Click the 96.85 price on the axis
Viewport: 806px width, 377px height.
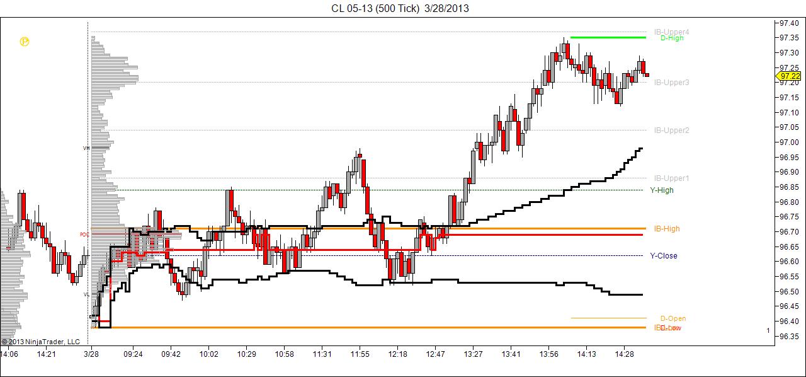point(788,187)
